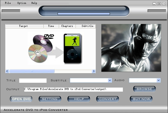
Task: Expand the Audio dropdown
Action: (x=158, y=80)
